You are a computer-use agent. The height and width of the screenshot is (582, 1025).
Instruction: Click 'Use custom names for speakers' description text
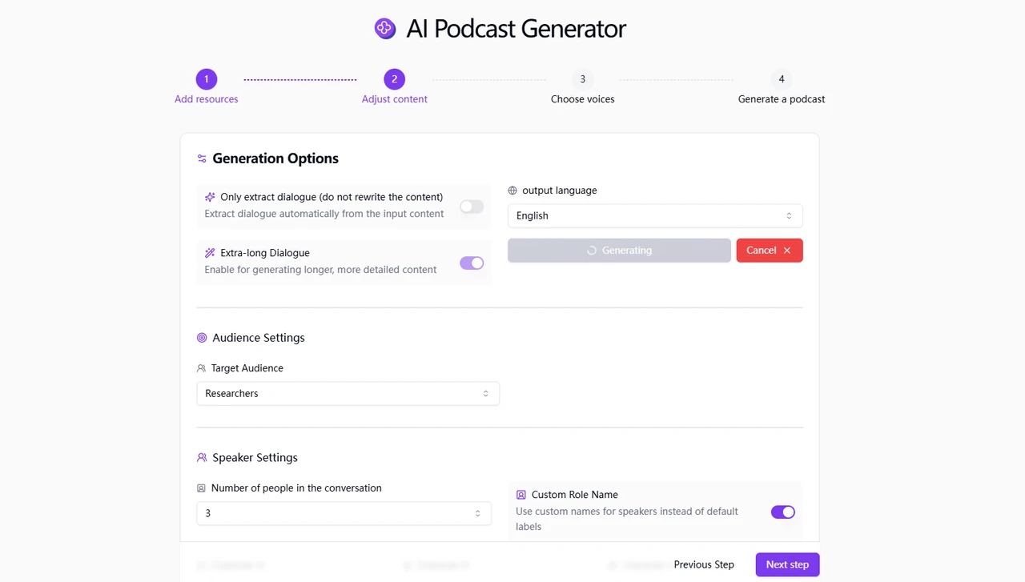(627, 519)
